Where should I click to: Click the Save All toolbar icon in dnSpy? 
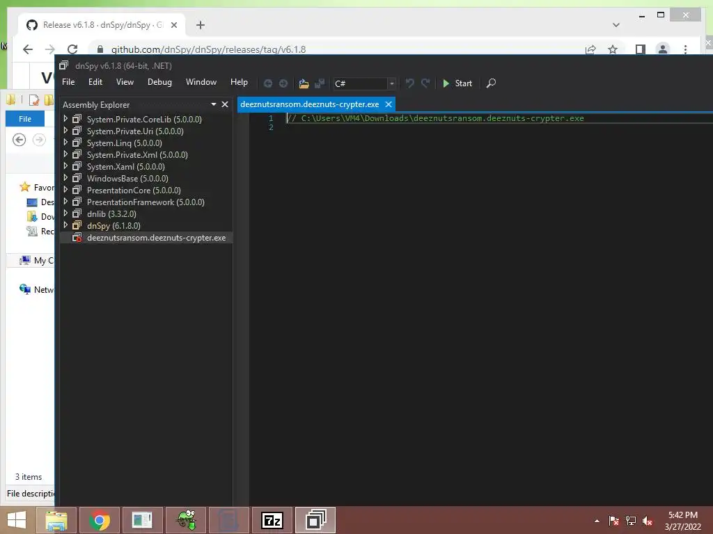(x=320, y=83)
